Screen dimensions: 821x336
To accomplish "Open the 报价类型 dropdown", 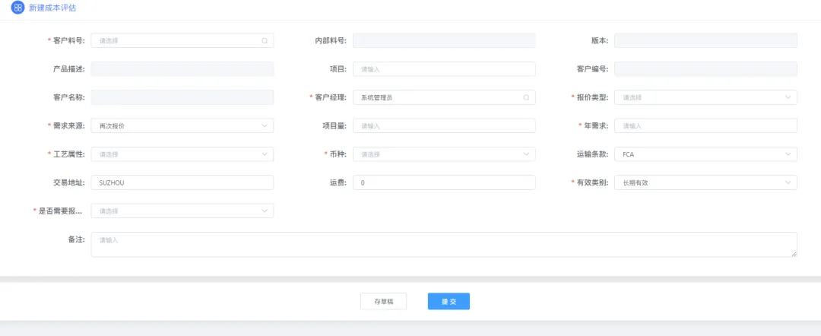I will click(x=705, y=97).
